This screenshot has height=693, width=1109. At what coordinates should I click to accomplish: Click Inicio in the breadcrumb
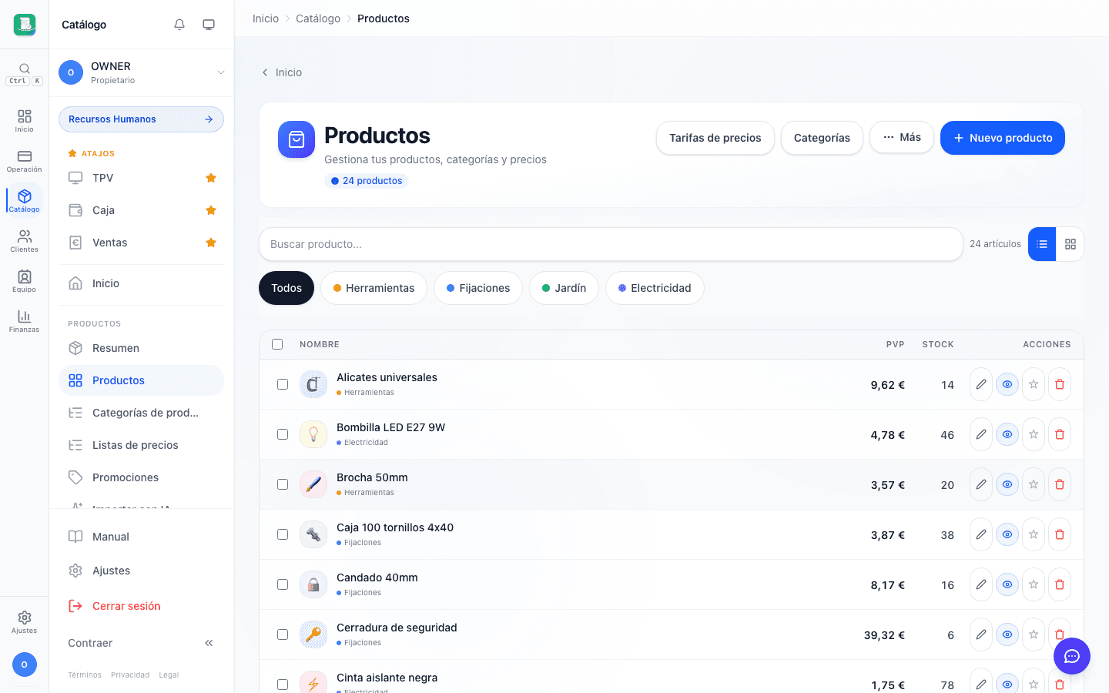[266, 18]
